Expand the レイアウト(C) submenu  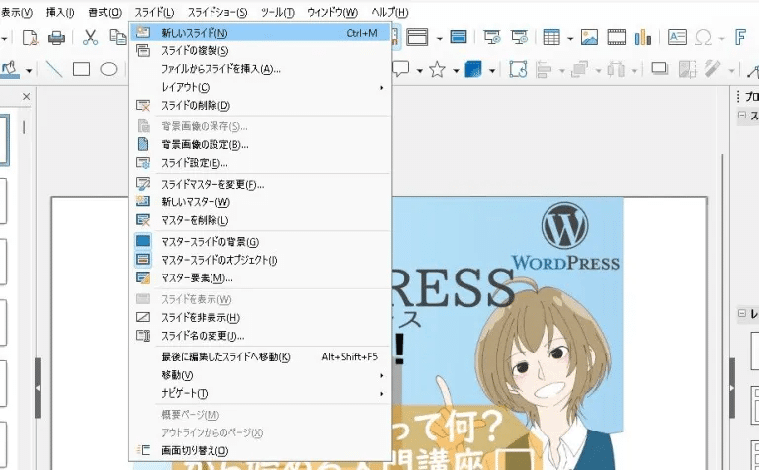(262, 87)
